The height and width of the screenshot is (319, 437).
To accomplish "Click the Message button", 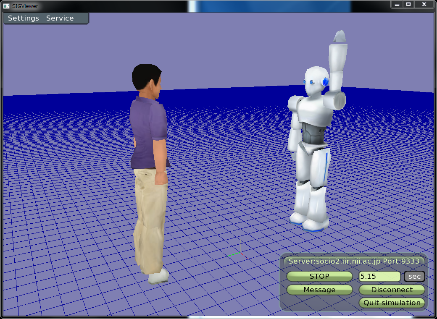I will [x=319, y=290].
